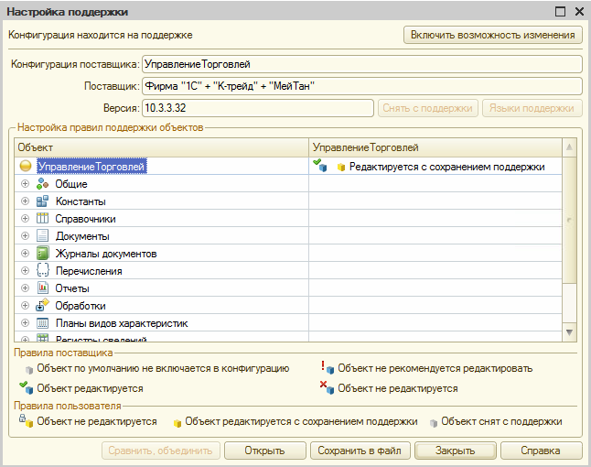
Task: Click the Закрыть button
Action: point(455,451)
